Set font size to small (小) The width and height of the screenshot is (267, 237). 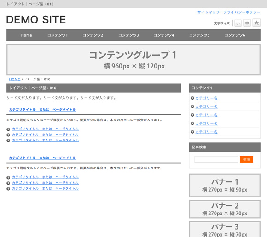point(238,23)
